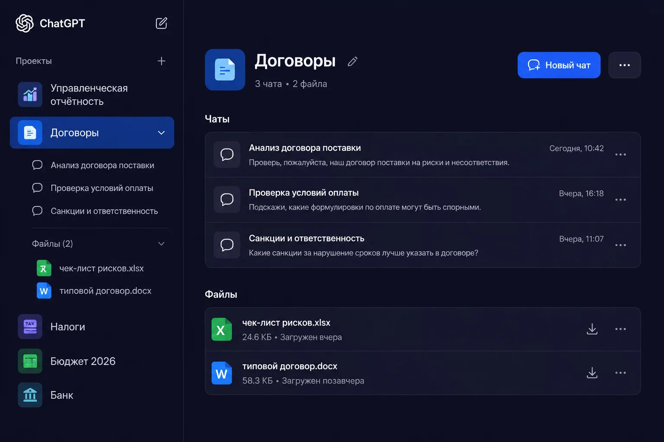The height and width of the screenshot is (442, 664).
Task: Open chat title Анализ договора поставки in main list
Action: point(305,148)
